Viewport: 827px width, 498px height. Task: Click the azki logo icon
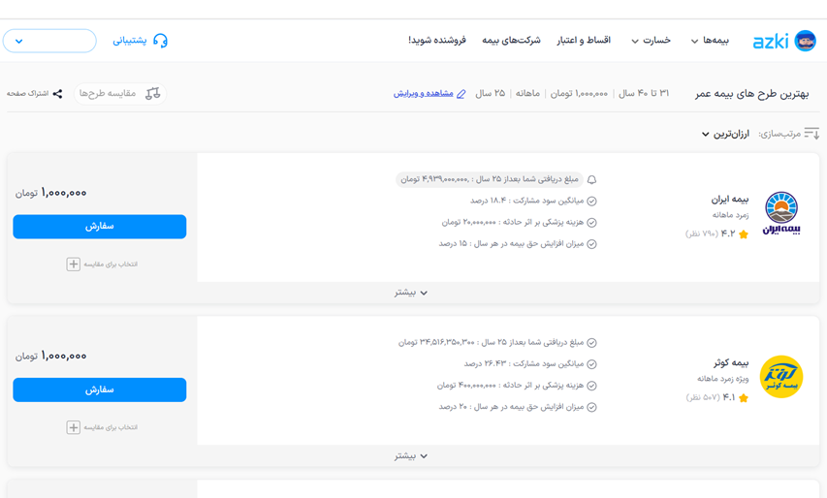(x=805, y=41)
